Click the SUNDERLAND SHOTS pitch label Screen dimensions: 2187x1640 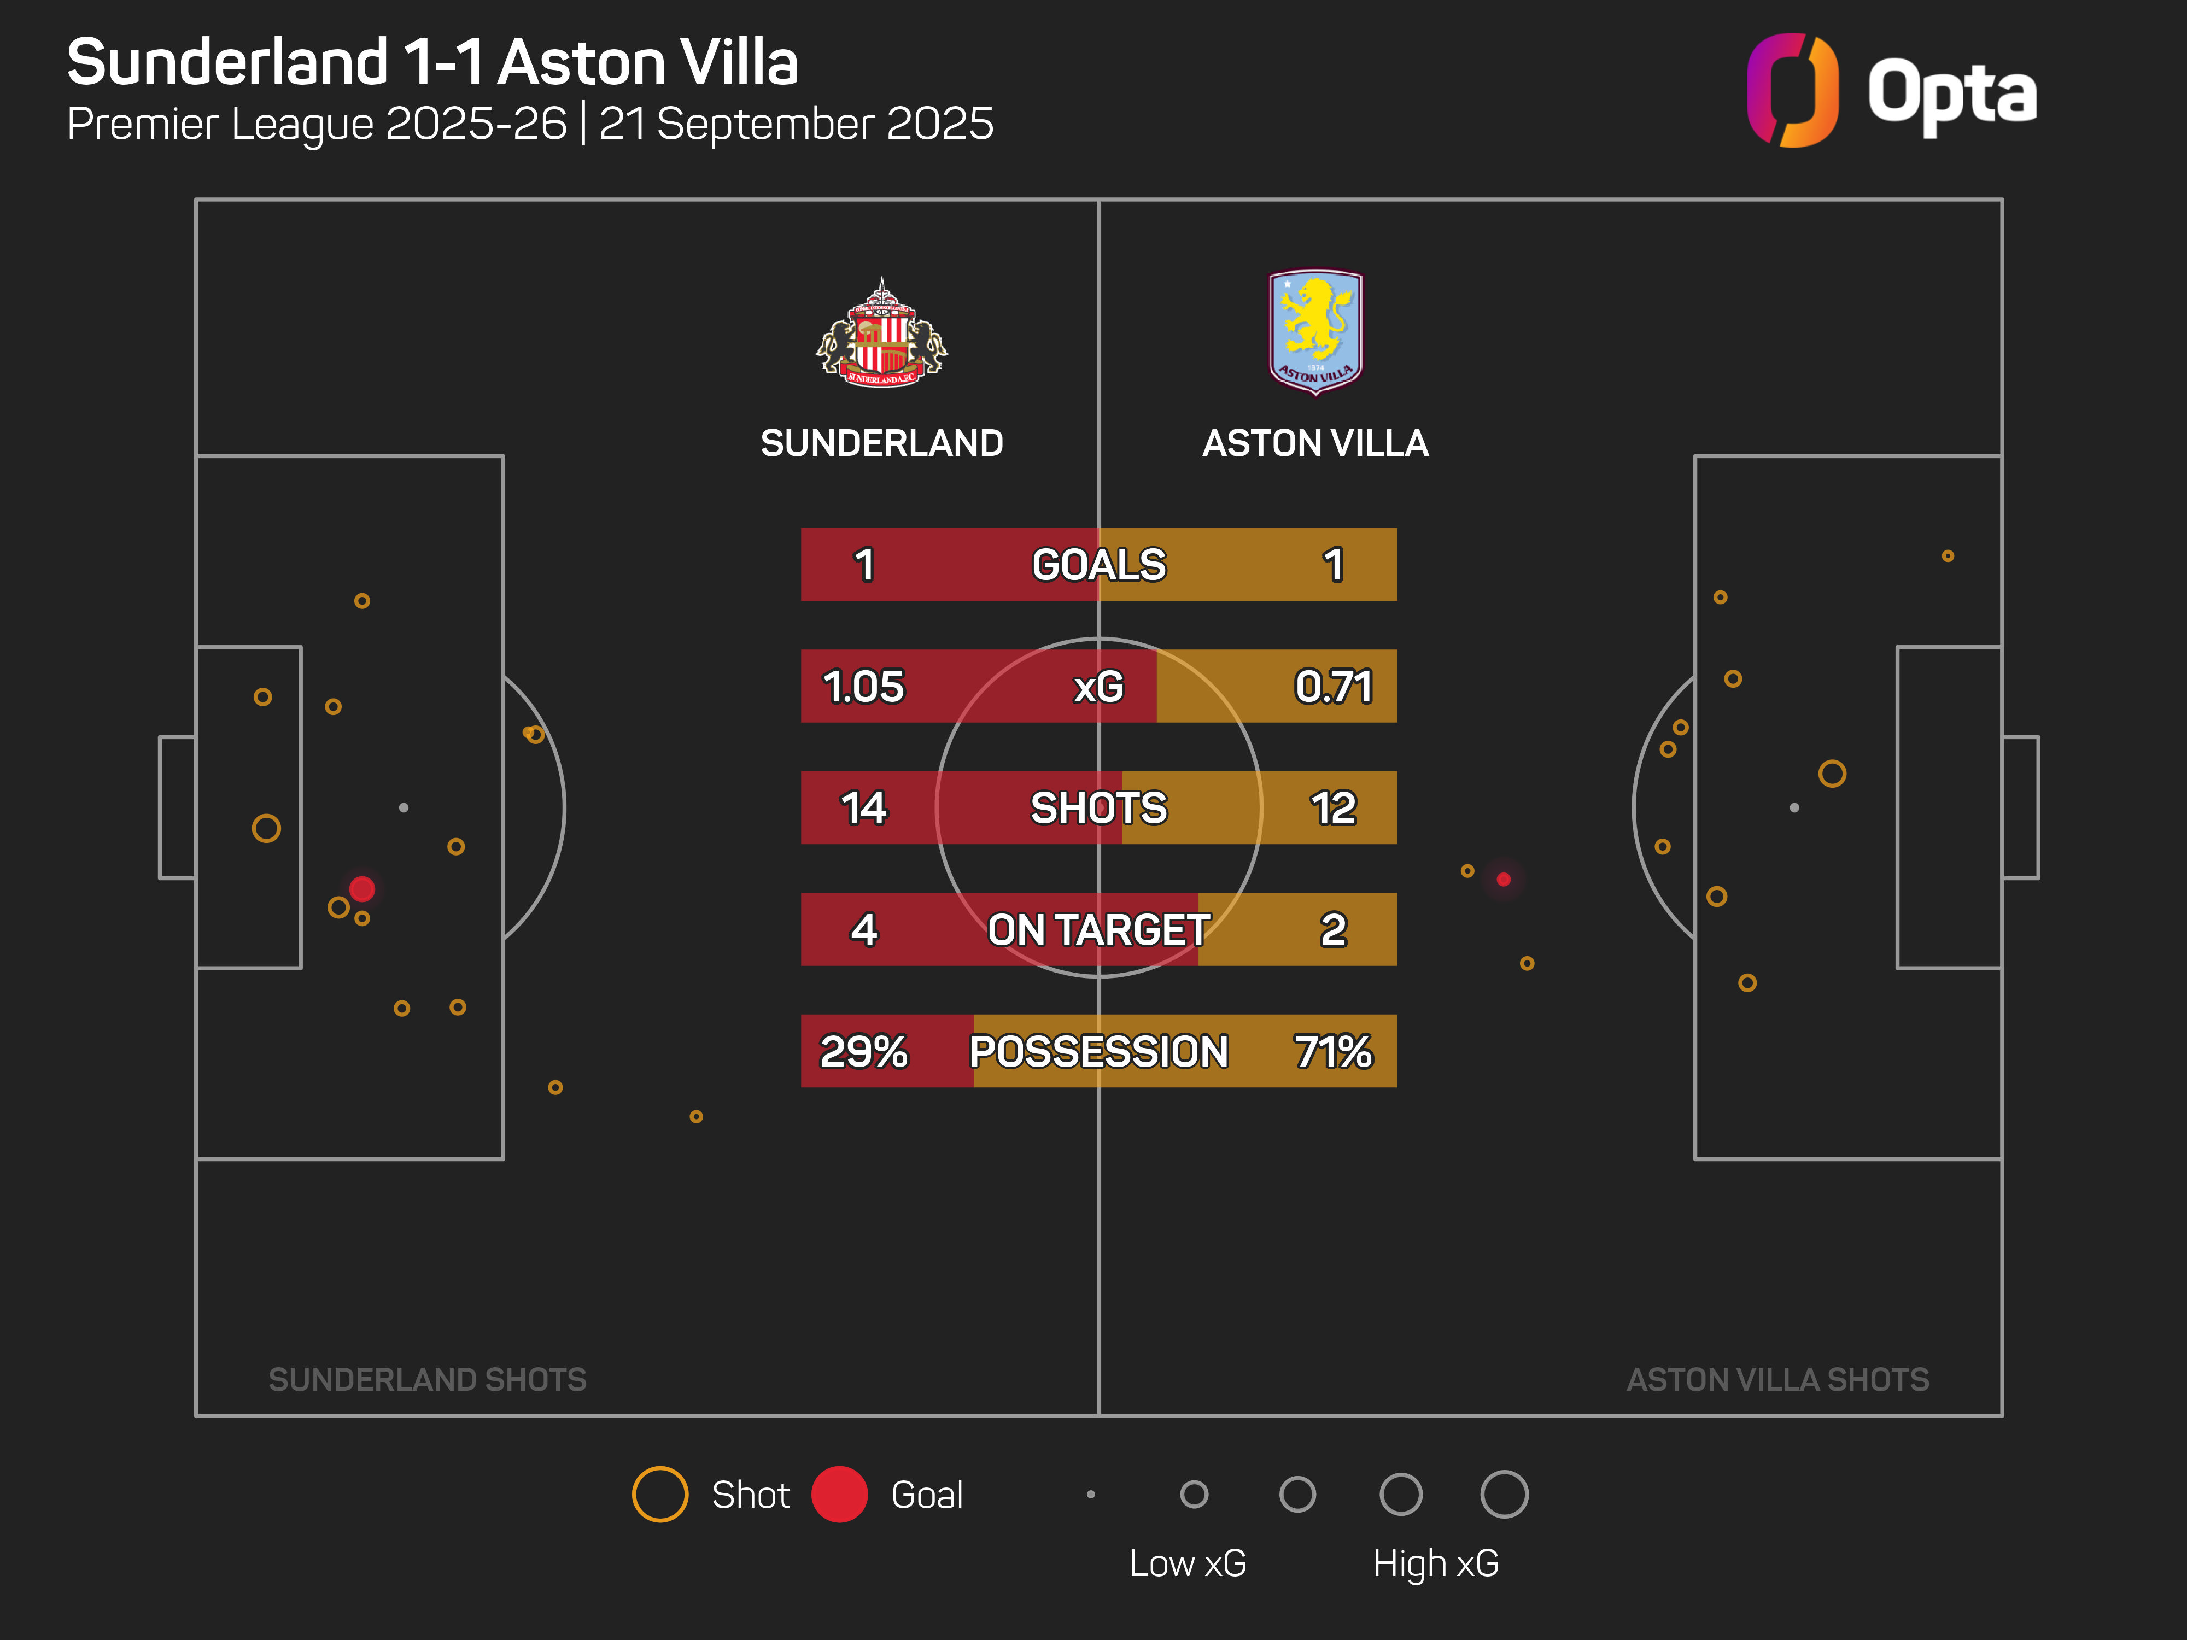click(x=427, y=1379)
